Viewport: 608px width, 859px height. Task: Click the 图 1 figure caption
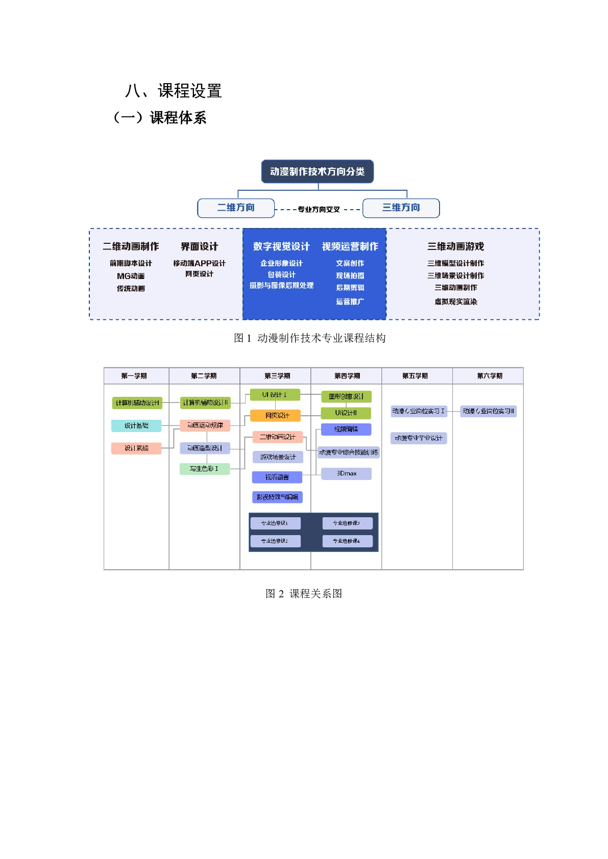pos(309,338)
